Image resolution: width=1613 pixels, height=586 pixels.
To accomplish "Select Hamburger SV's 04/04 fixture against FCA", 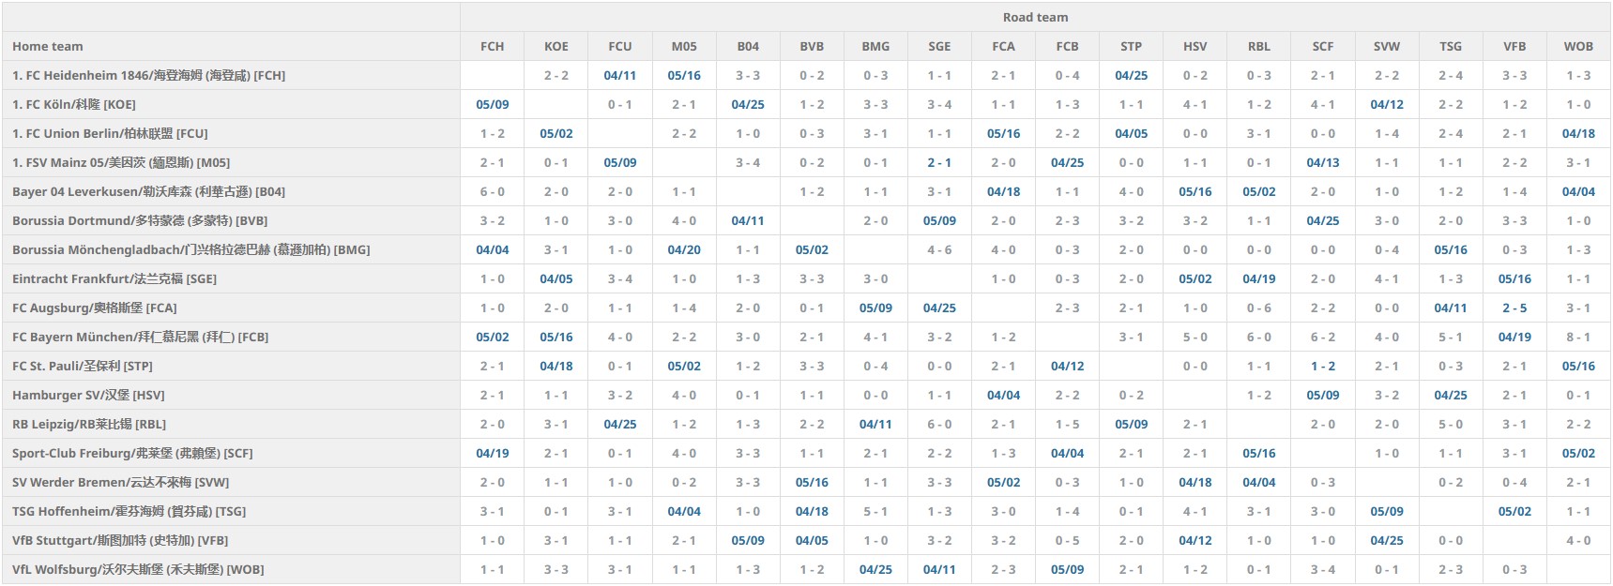I will pos(1003,395).
